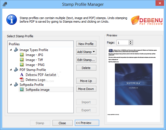This screenshot has height=130, width=166.
Task: Click the image icon next to Image - Tiff
Action: click(22, 60)
